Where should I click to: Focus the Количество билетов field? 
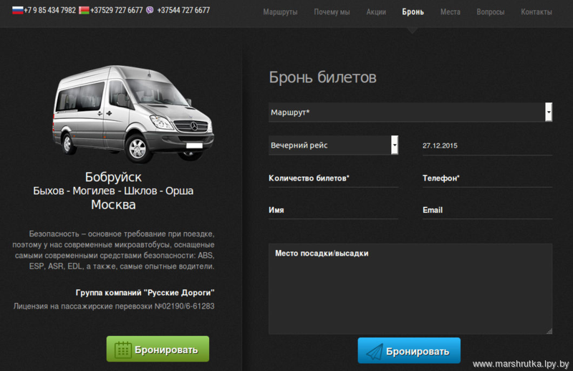click(x=333, y=178)
